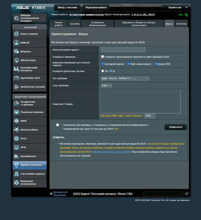Open the IPv6 icon

[x=17, y=139]
